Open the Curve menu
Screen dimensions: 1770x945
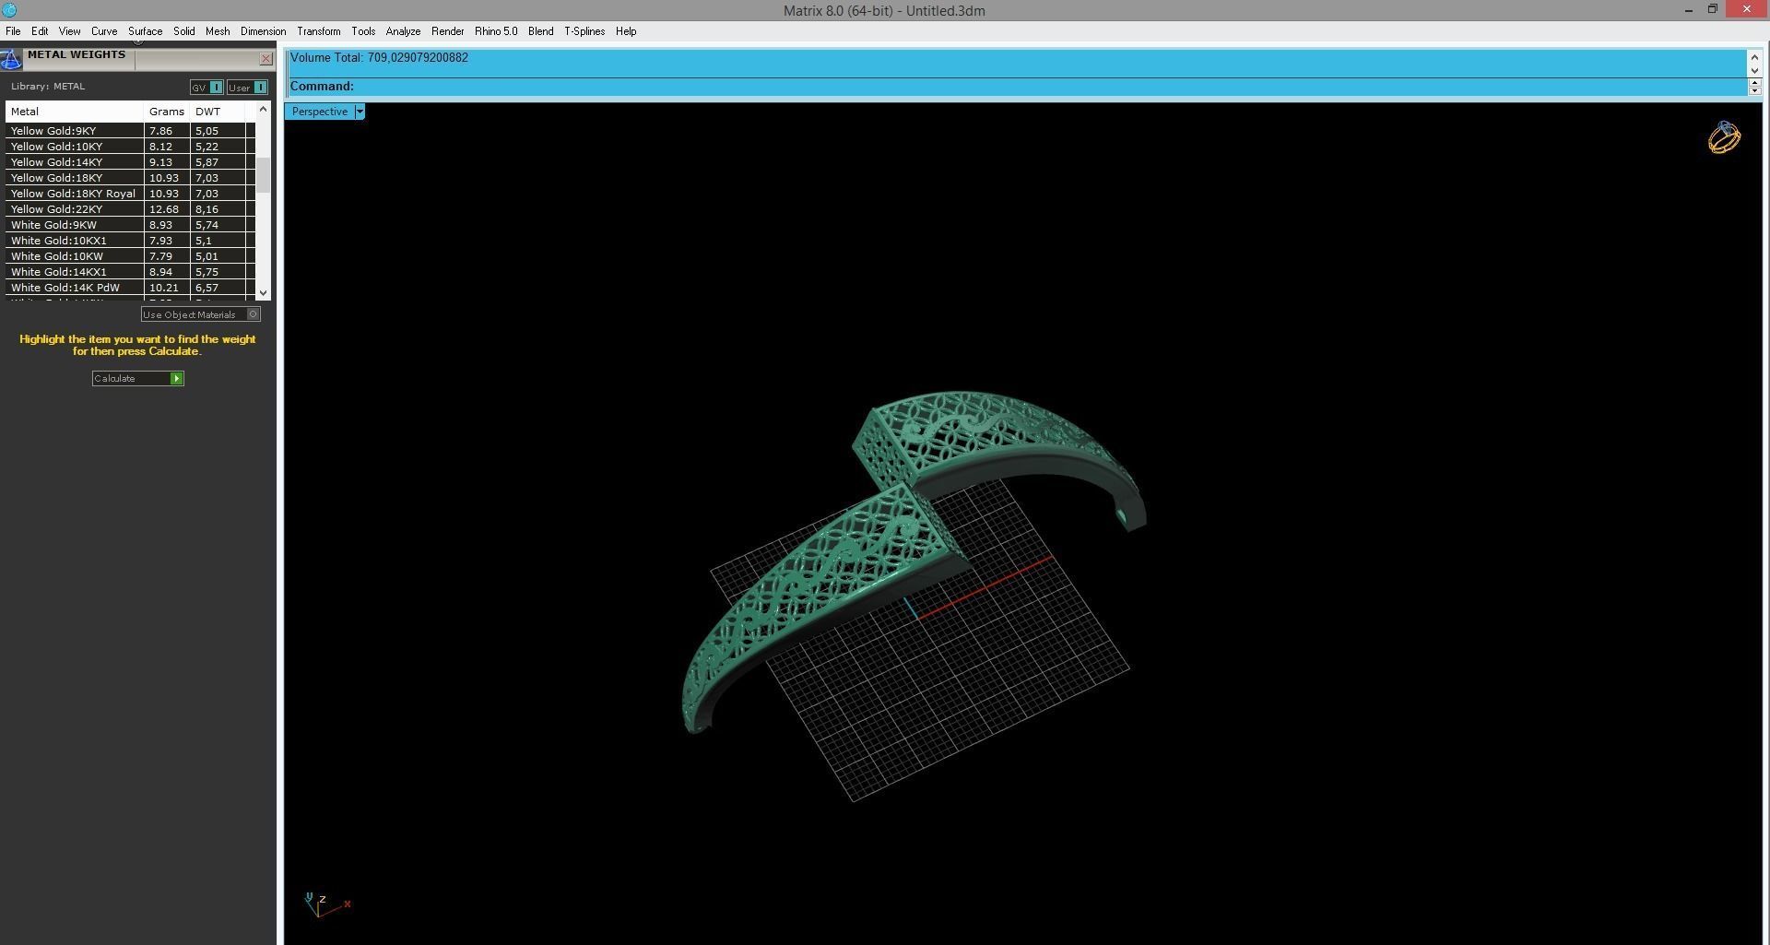click(x=104, y=31)
